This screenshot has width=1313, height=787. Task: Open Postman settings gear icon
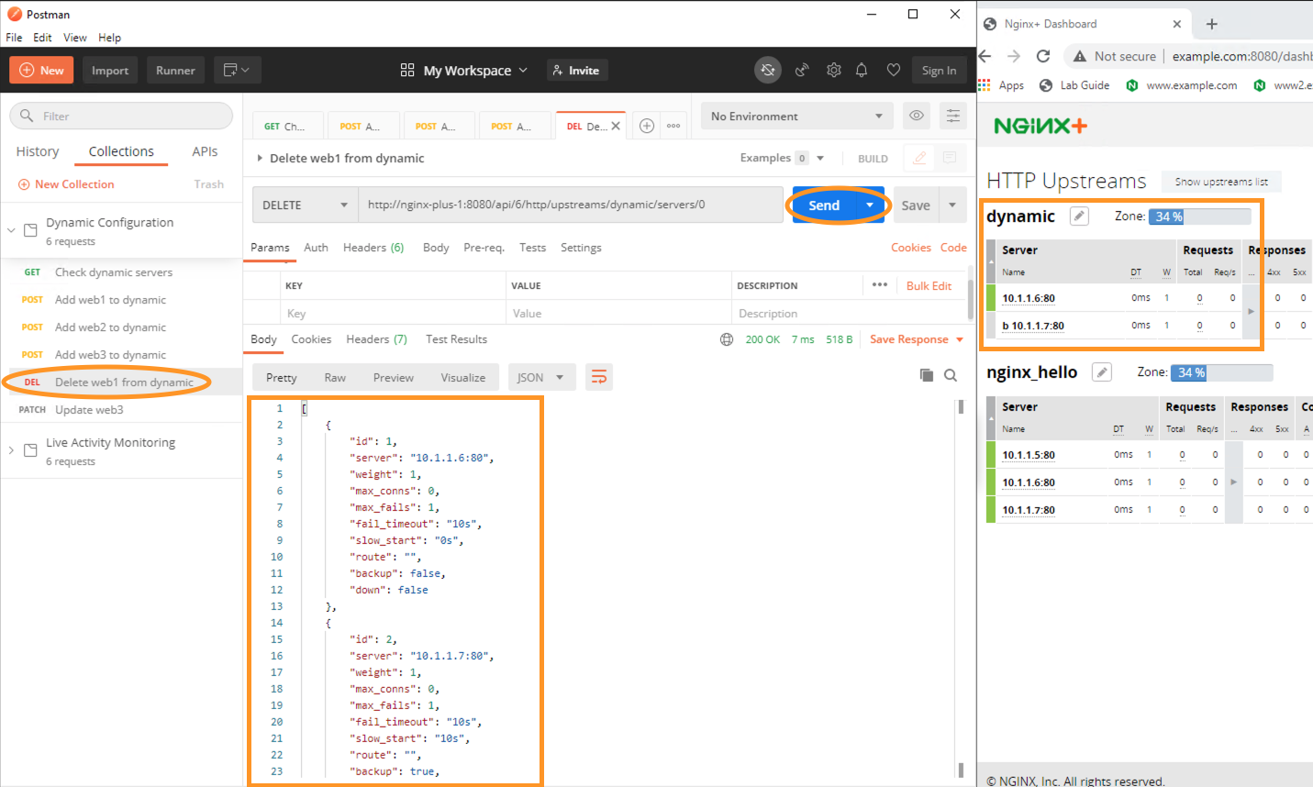coord(834,70)
